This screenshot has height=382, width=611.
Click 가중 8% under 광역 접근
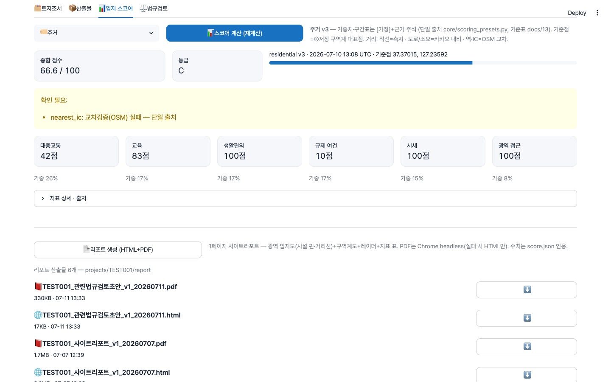coord(502,178)
